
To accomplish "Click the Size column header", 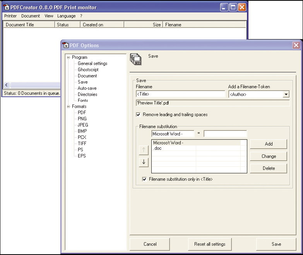I will point(144,25).
